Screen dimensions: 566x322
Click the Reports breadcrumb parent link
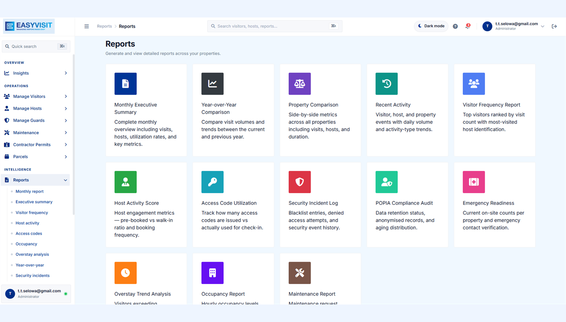pos(104,26)
